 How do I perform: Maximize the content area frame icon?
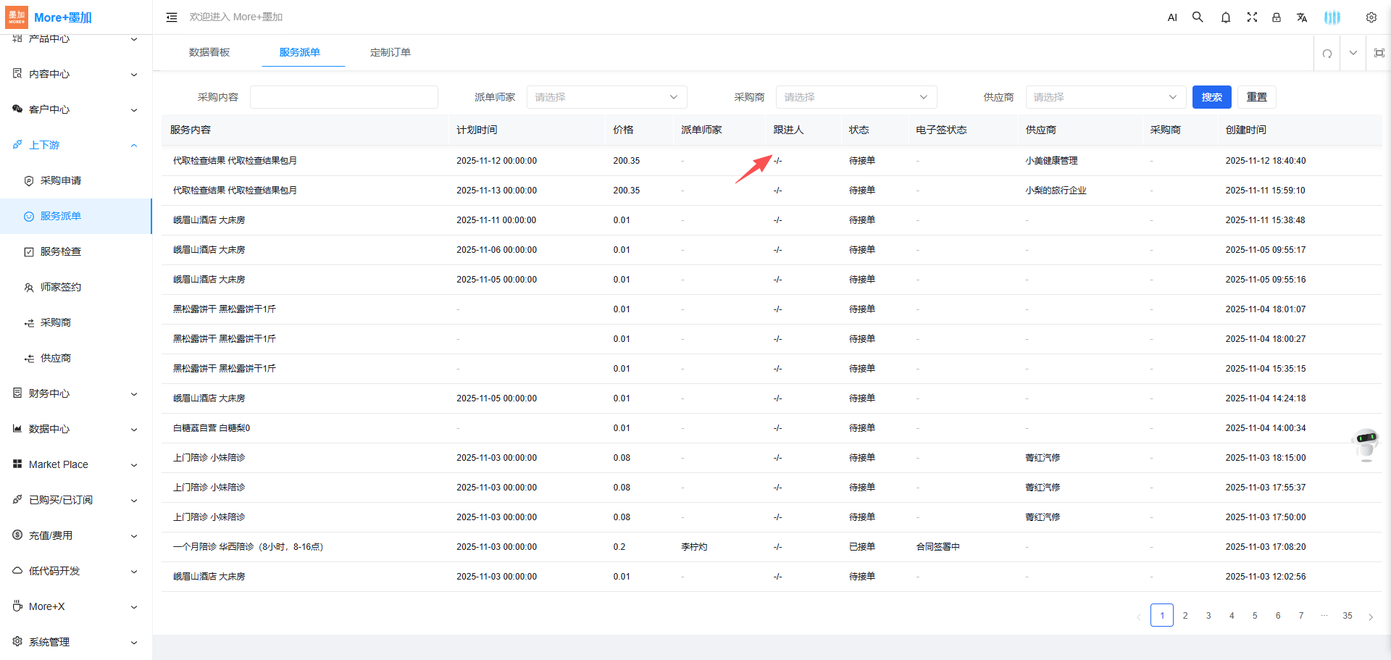(1379, 53)
